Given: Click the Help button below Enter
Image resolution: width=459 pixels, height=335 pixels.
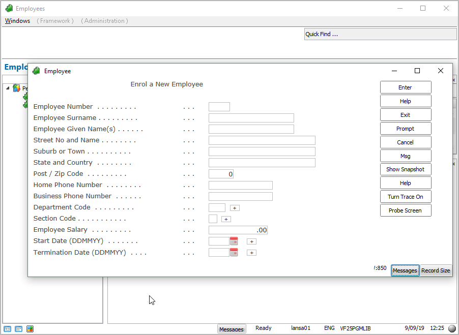Looking at the screenshot, I should [x=406, y=101].
